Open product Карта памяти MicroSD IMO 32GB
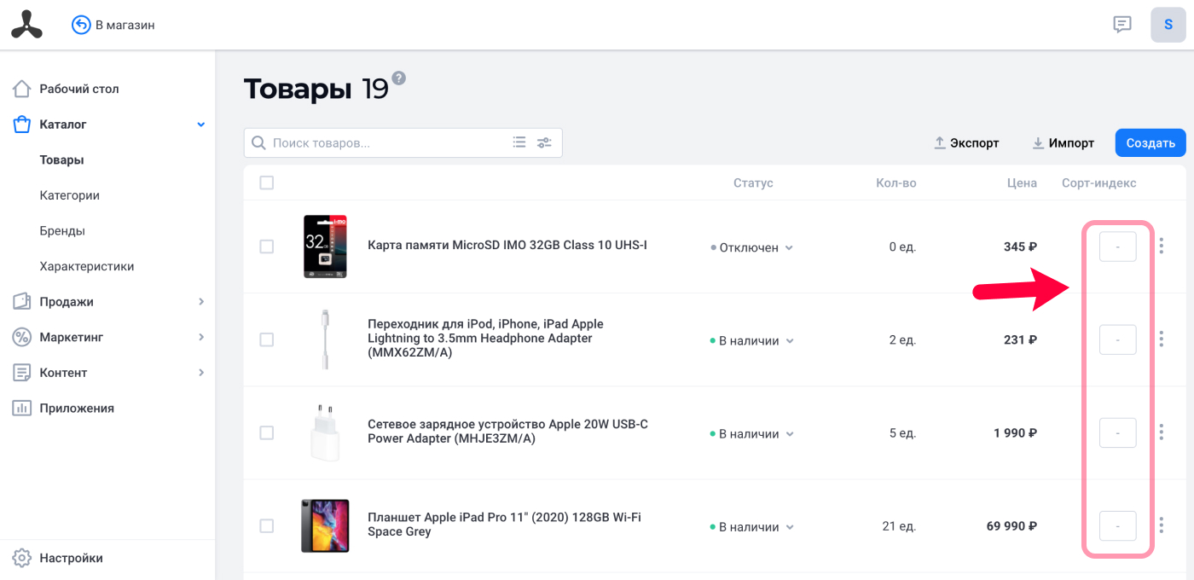 coord(507,246)
